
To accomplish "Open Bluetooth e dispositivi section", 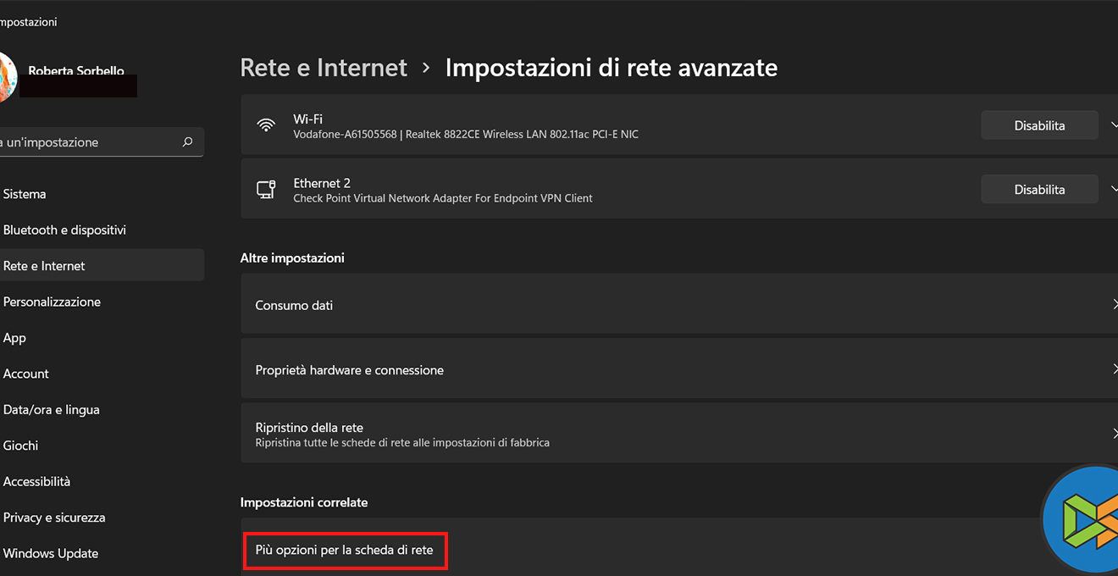I will pyautogui.click(x=64, y=230).
